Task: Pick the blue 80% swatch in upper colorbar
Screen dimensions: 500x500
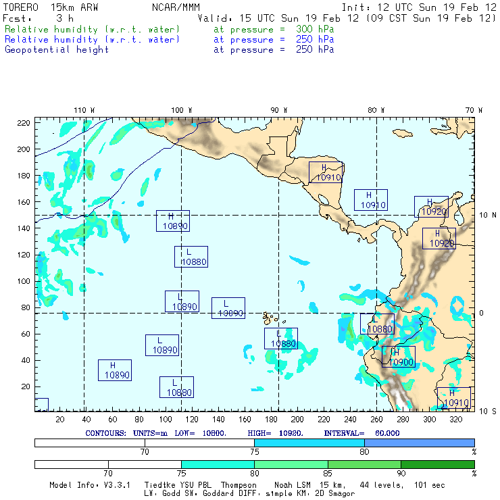Action: tap(420, 442)
